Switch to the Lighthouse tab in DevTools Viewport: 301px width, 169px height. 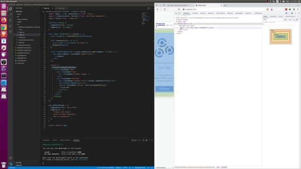258,13
